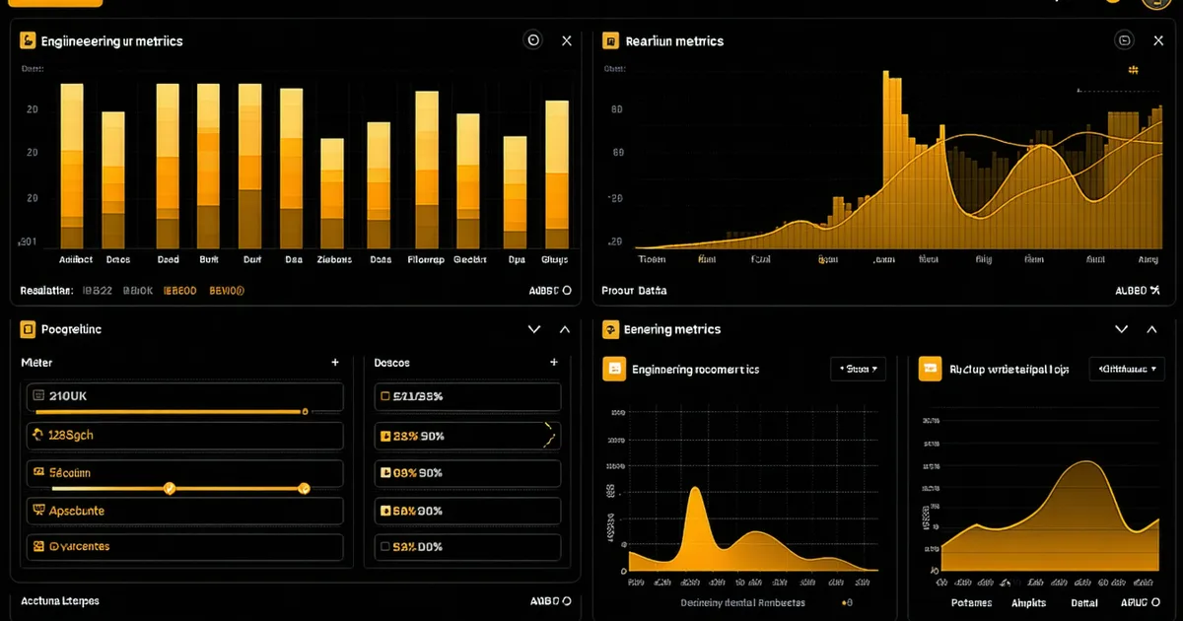Viewport: 1183px width, 621px height.
Task: Click the 128Sgch row field
Action: point(184,435)
